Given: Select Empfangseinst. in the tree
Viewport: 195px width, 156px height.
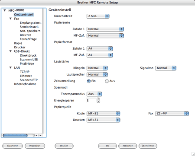Looking at the screenshot, I should click(31, 23).
